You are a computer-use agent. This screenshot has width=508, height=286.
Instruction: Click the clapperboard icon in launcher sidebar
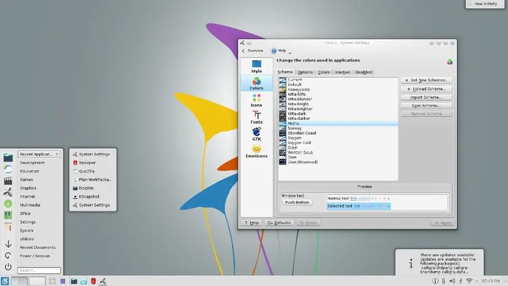(8, 181)
